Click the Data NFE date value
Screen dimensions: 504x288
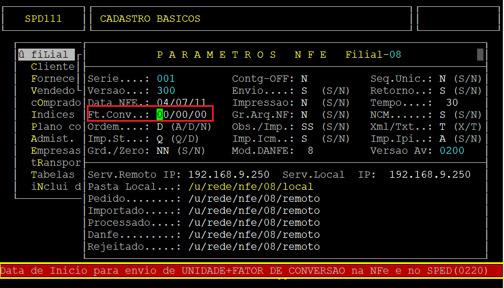(x=181, y=103)
